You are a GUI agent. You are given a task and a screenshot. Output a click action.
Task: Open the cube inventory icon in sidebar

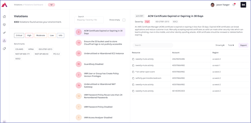coord(4,25)
